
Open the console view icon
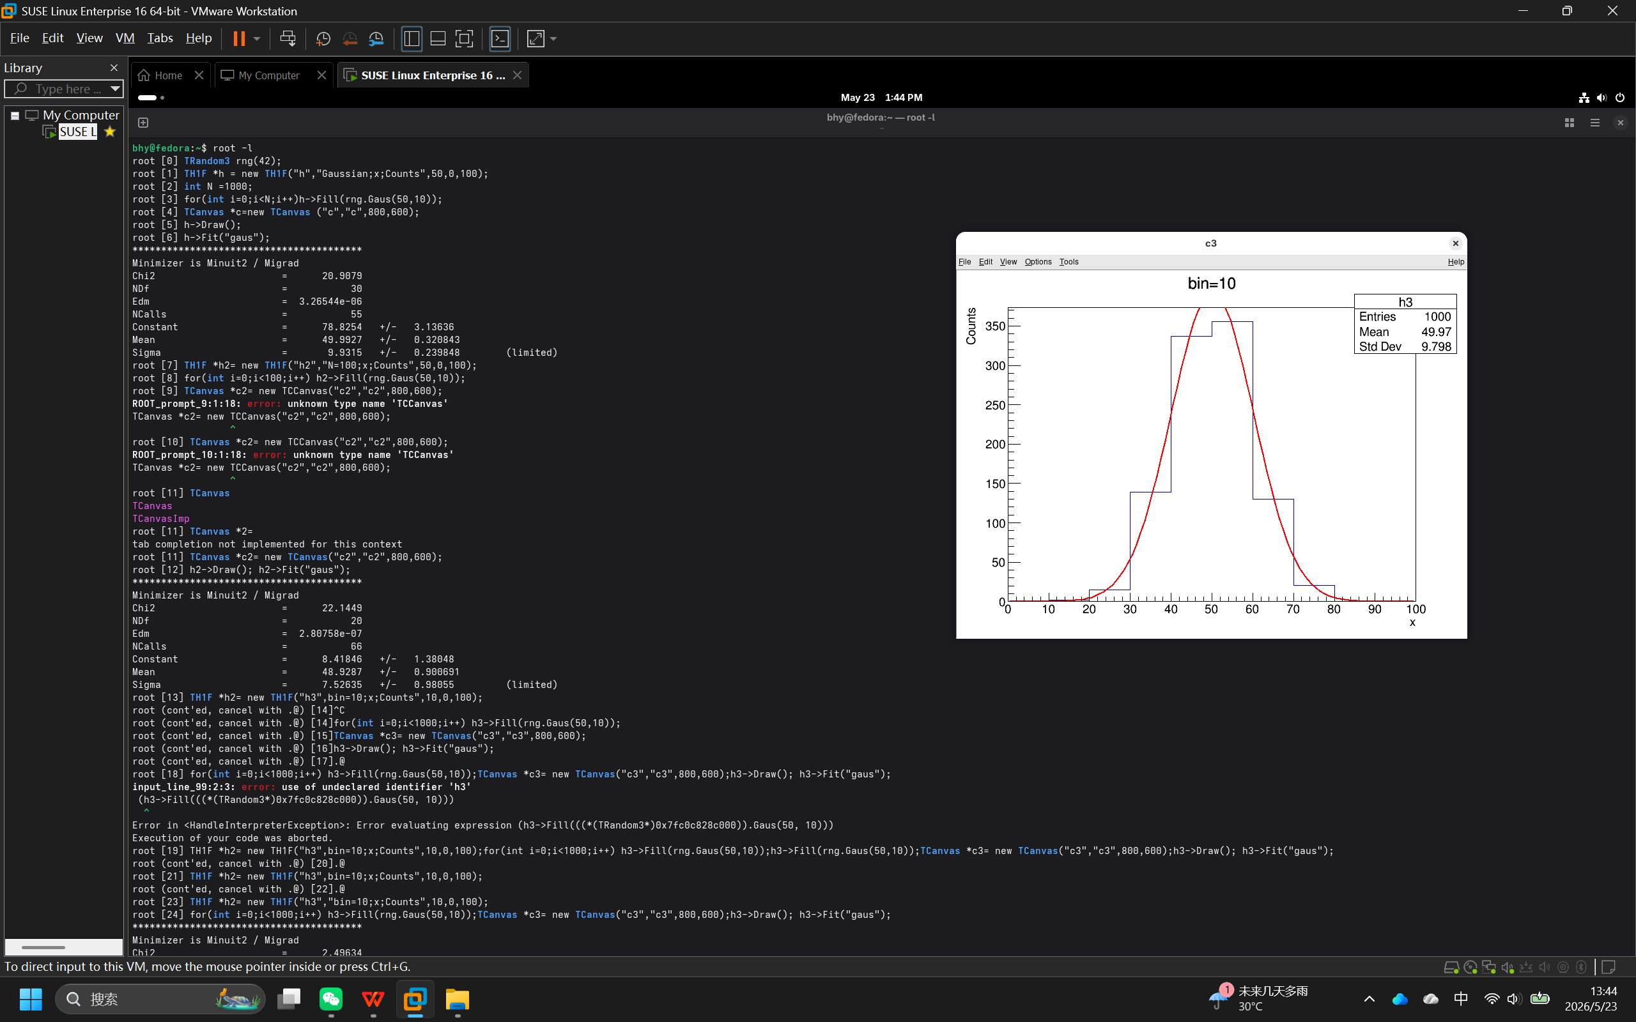point(500,38)
